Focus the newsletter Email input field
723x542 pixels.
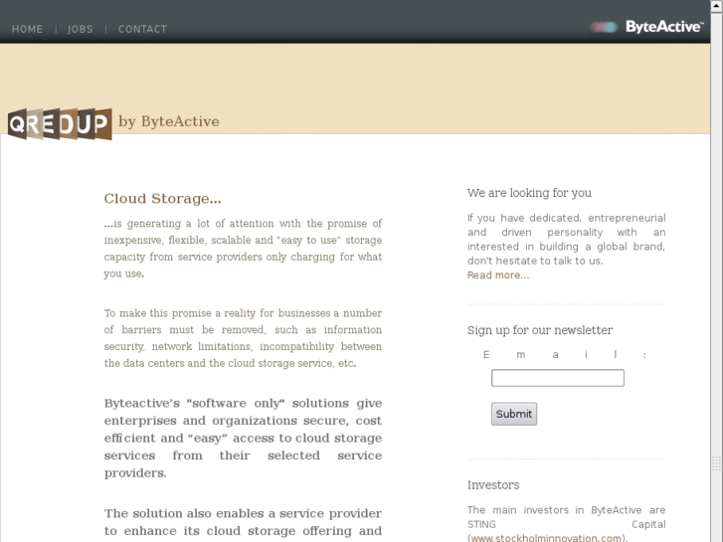tap(558, 378)
